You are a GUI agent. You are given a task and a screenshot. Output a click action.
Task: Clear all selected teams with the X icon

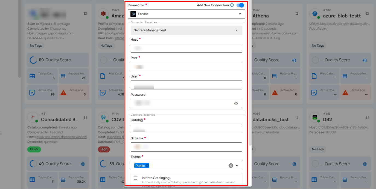pyautogui.click(x=231, y=166)
